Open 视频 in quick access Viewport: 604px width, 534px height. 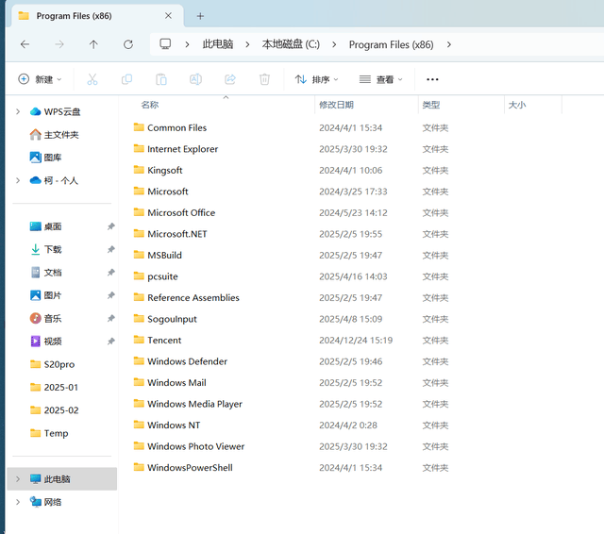click(x=45, y=342)
